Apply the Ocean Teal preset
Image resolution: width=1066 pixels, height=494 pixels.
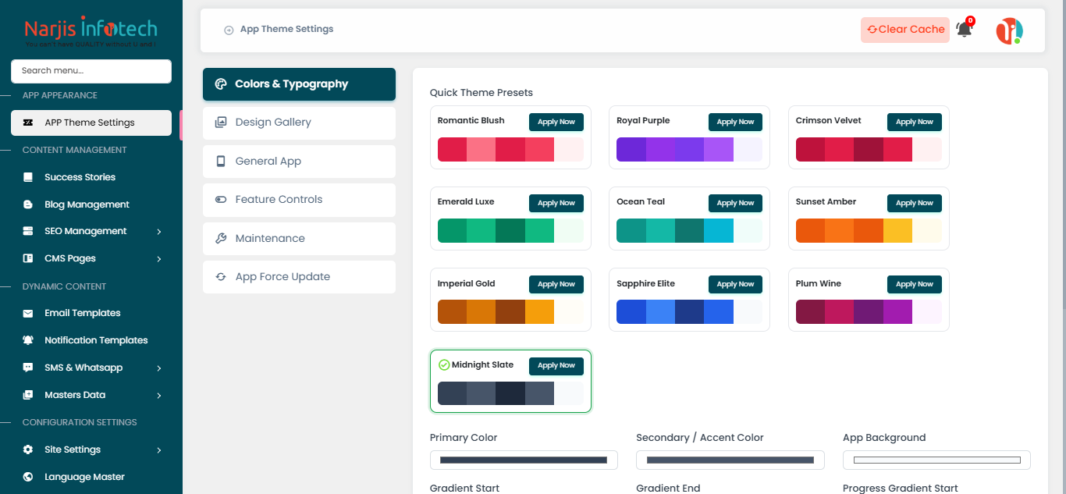click(735, 203)
